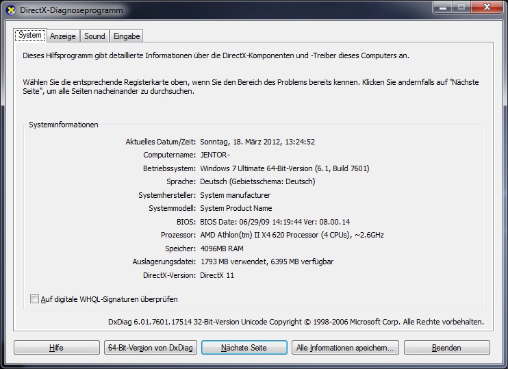508x369 pixels.
Task: Click the 4096MB RAM value
Action: (222, 249)
